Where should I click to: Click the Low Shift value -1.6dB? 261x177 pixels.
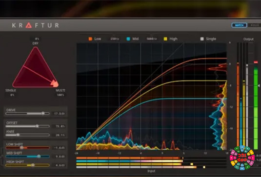click(x=60, y=148)
